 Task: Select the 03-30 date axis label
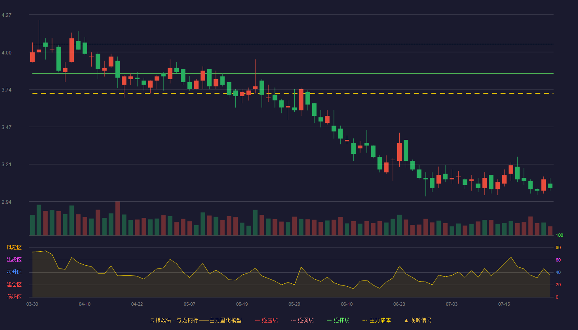pos(32,304)
